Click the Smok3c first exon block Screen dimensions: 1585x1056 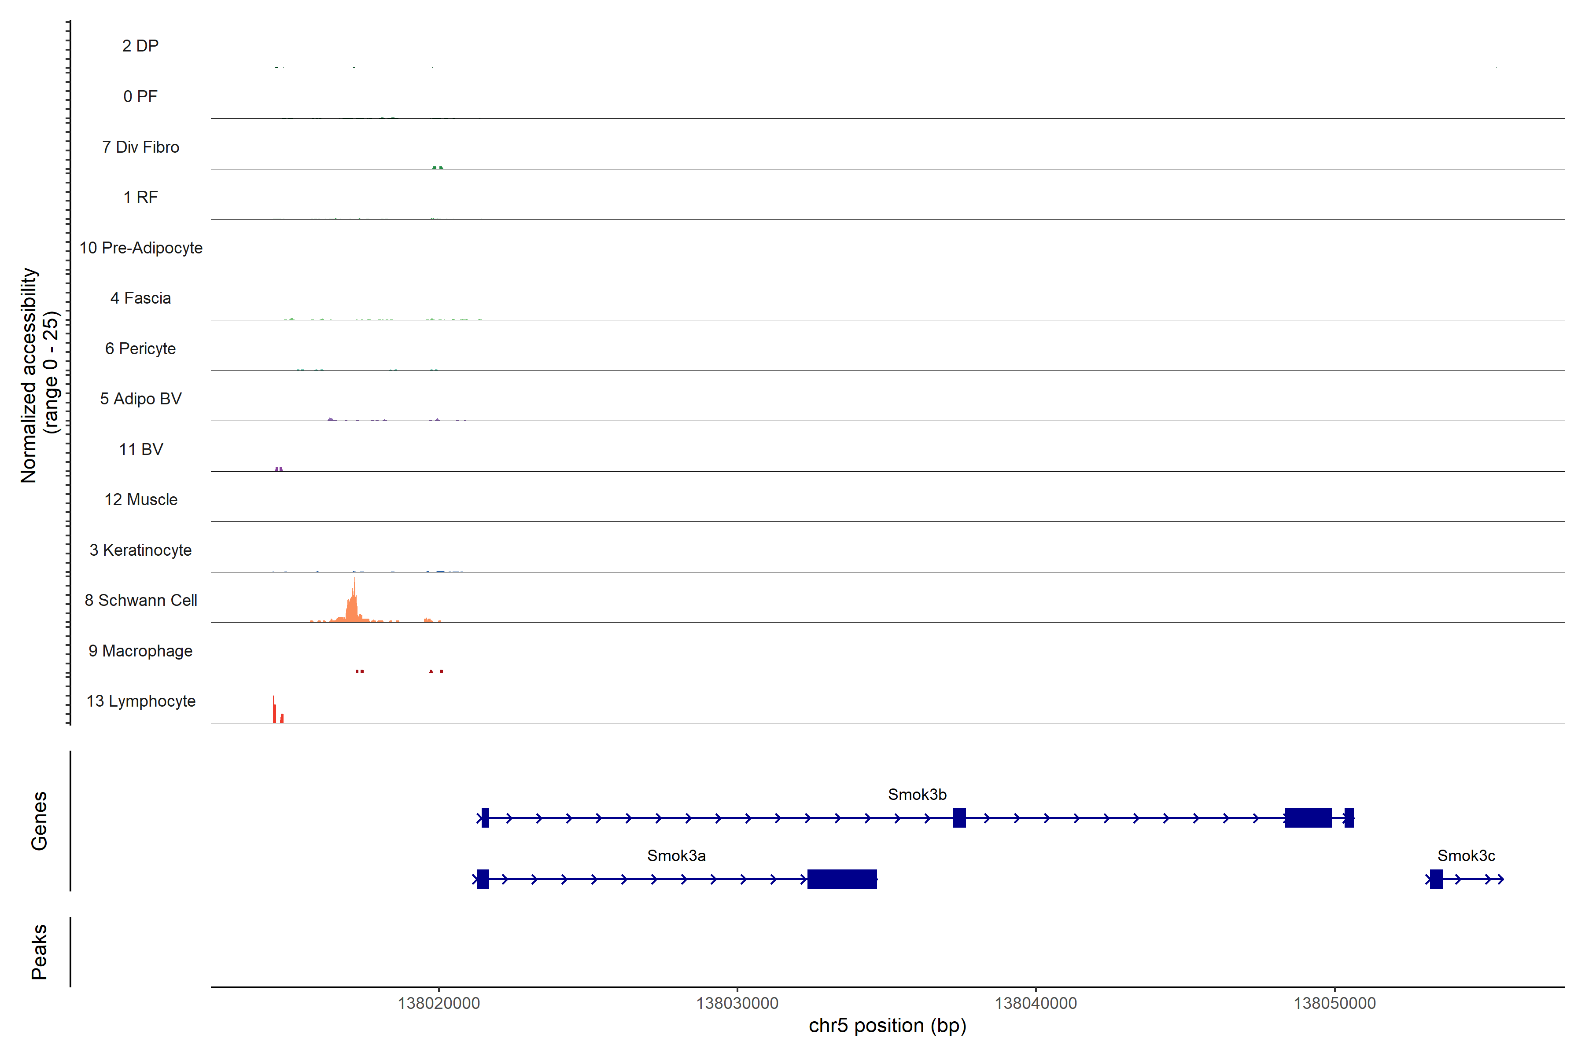[x=1436, y=879]
